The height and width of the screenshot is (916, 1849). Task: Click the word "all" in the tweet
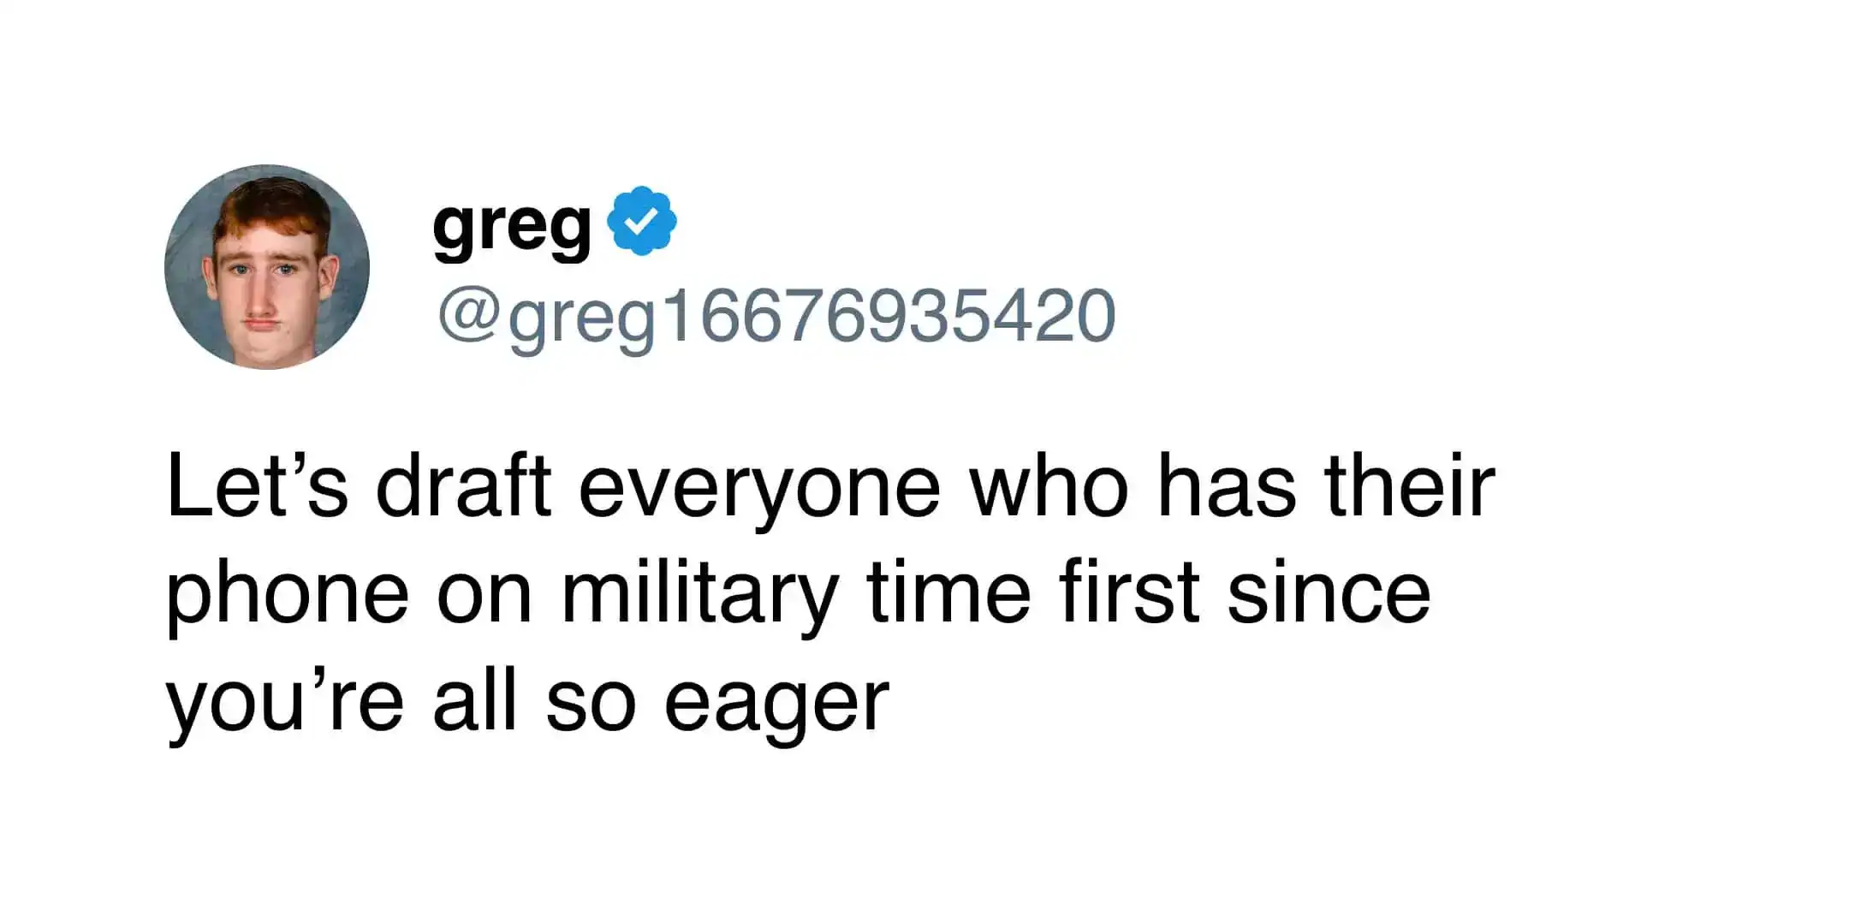[475, 702]
